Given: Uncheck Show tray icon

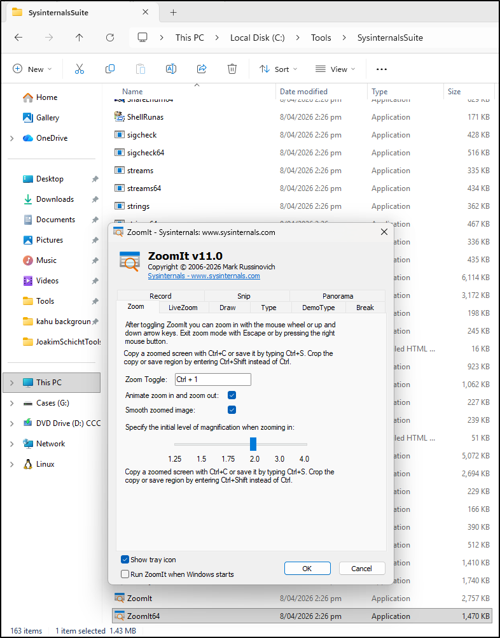Looking at the screenshot, I should coord(125,560).
